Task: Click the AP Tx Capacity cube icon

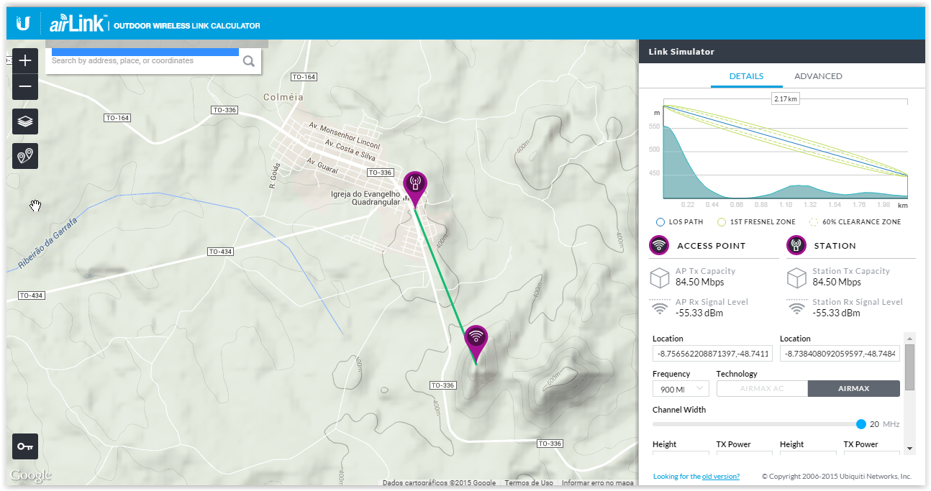Action: 660,277
